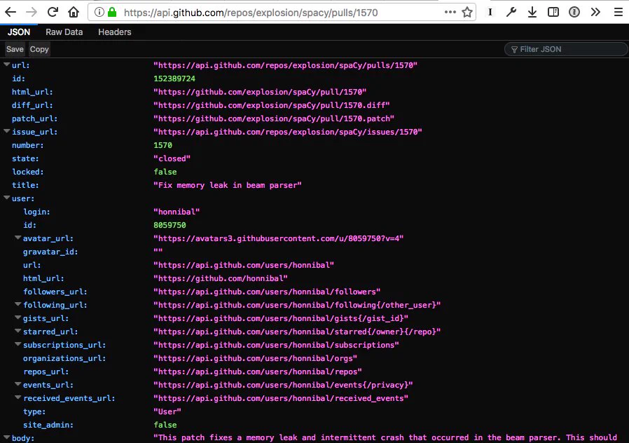
Task: Click the title value "Fix memory leak in beam parser"
Action: coord(228,185)
